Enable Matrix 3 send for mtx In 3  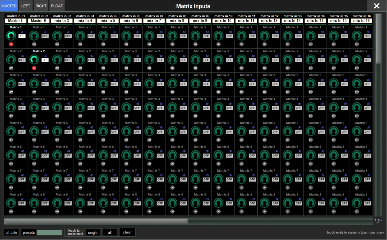[x=57, y=92]
